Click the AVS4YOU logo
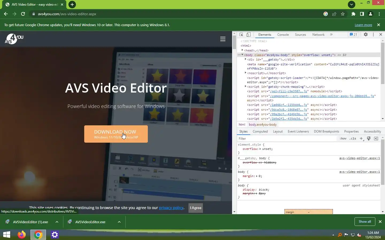The height and width of the screenshot is (240, 385). 14,39
